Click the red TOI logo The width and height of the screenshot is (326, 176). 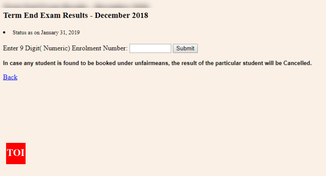pyautogui.click(x=16, y=154)
